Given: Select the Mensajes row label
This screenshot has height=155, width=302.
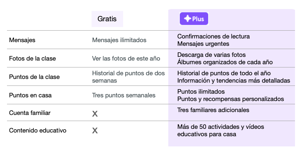Looking at the screenshot, I should 22,40.
